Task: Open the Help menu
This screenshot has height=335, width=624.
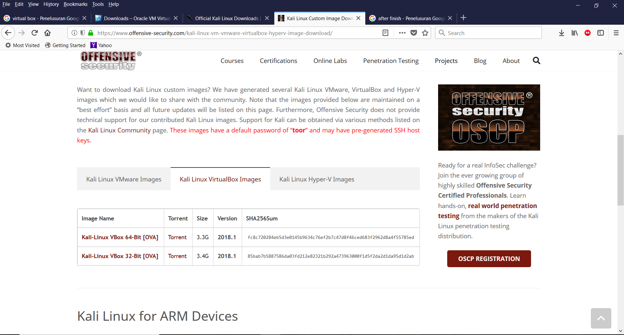Action: pyautogui.click(x=113, y=4)
